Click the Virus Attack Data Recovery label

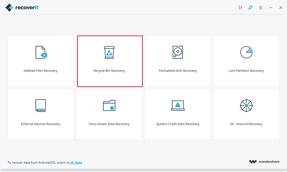pos(109,124)
